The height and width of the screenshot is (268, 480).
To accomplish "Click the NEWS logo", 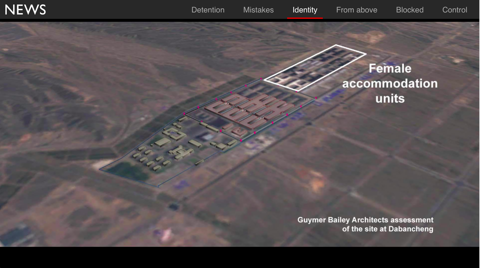I will (26, 10).
